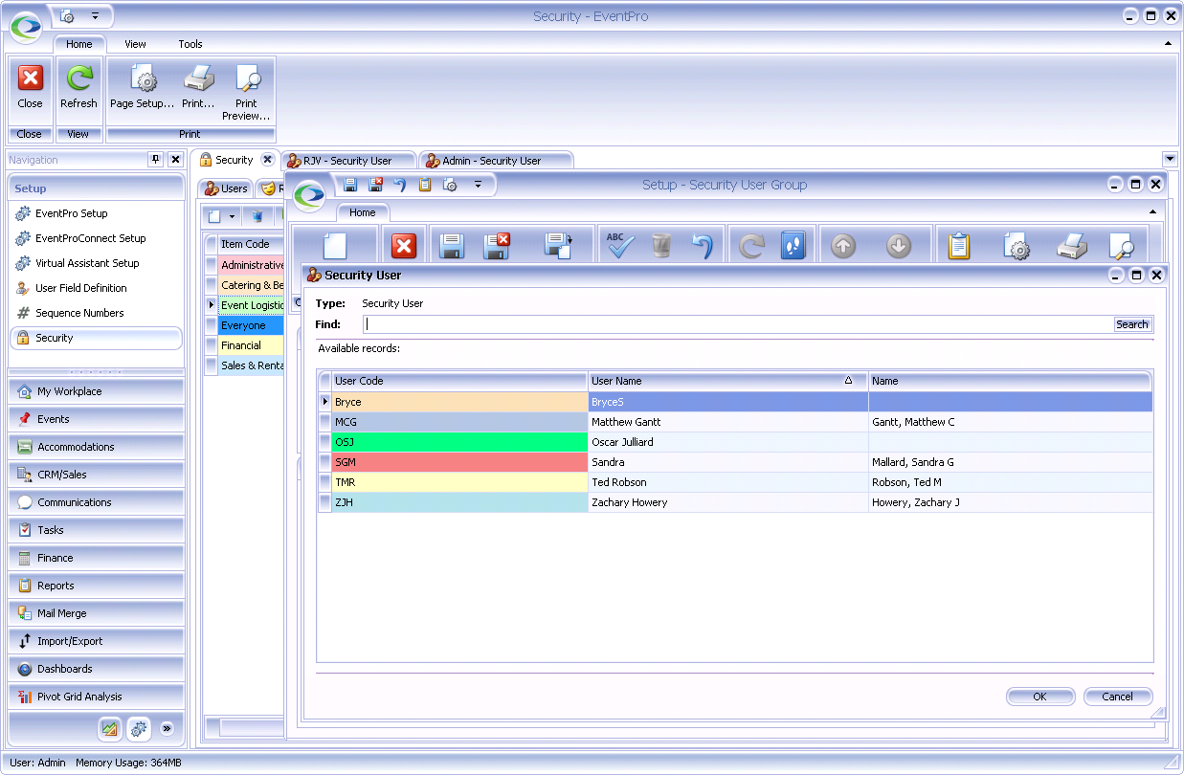Click the small save icon in Security User Group title bar

click(x=350, y=185)
